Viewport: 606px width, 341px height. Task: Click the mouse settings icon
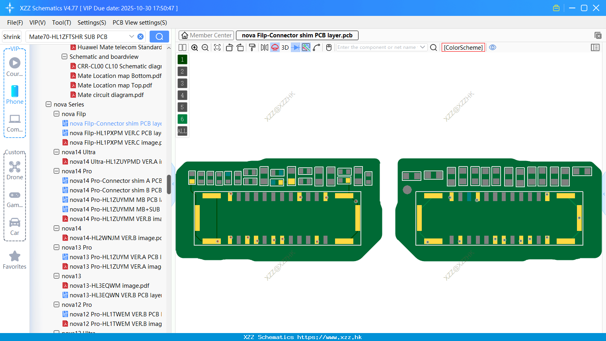tap(329, 47)
